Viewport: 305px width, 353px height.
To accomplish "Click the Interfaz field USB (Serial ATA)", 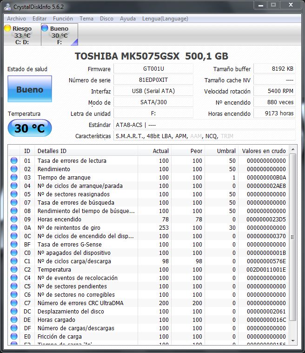I will coord(153,91).
